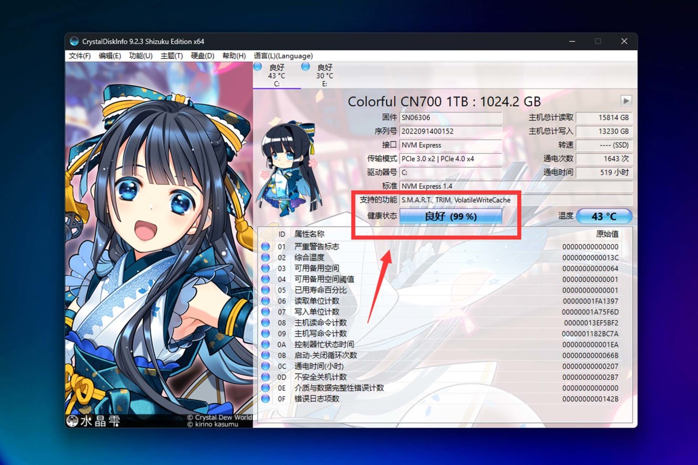
Task: Select the 综合温度 attribute name
Action: 310,257
